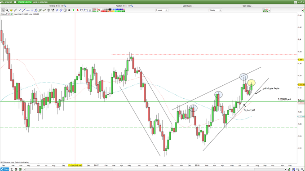Pick the black color swatch
The height and width of the screenshot is (171, 305).
[x=110, y=9]
